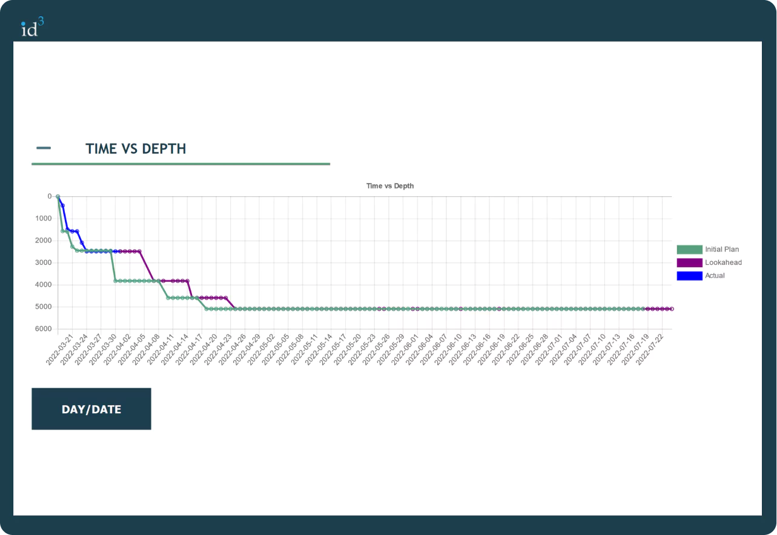This screenshot has width=777, height=535.
Task: Click the x-axis date label 2022-06-25
Action: click(x=519, y=348)
